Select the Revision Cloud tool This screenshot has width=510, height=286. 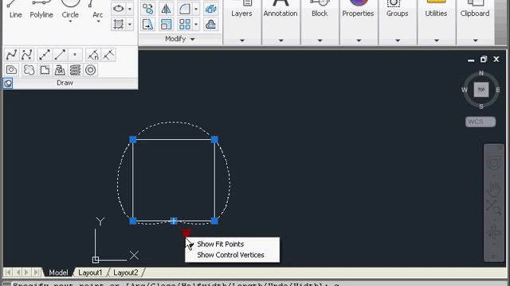pyautogui.click(x=29, y=70)
